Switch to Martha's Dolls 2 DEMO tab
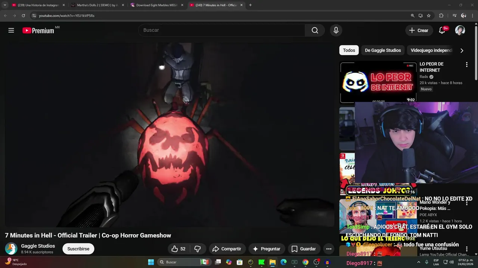 pyautogui.click(x=97, y=5)
